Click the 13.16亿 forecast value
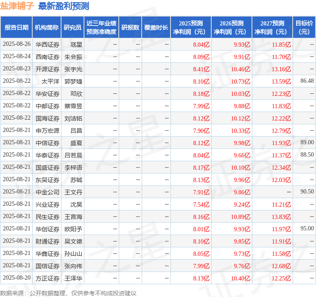 coord(281,69)
